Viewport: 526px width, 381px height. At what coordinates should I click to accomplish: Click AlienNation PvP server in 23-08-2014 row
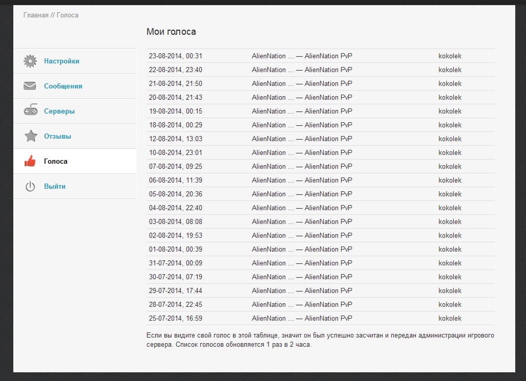[x=302, y=56]
